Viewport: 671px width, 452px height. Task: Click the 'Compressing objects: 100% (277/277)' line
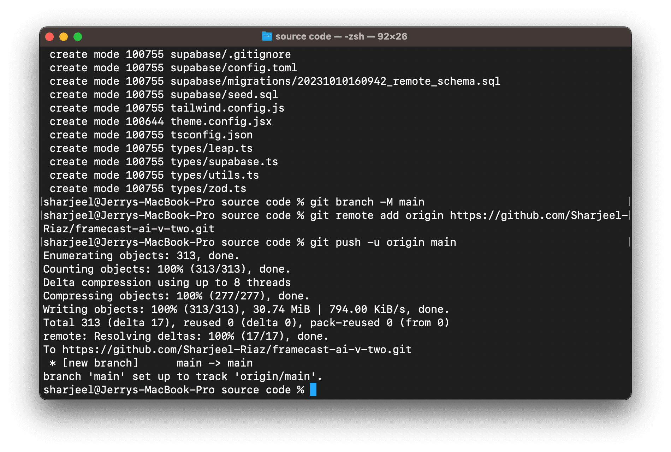(x=176, y=296)
